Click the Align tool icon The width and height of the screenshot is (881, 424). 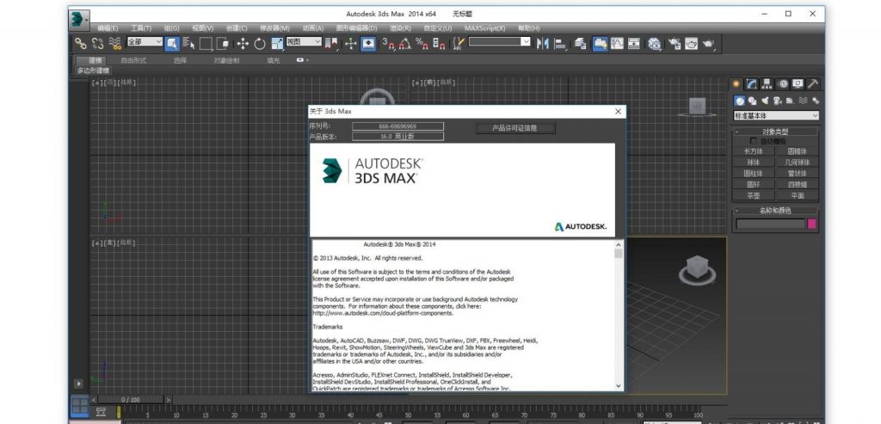tap(560, 43)
